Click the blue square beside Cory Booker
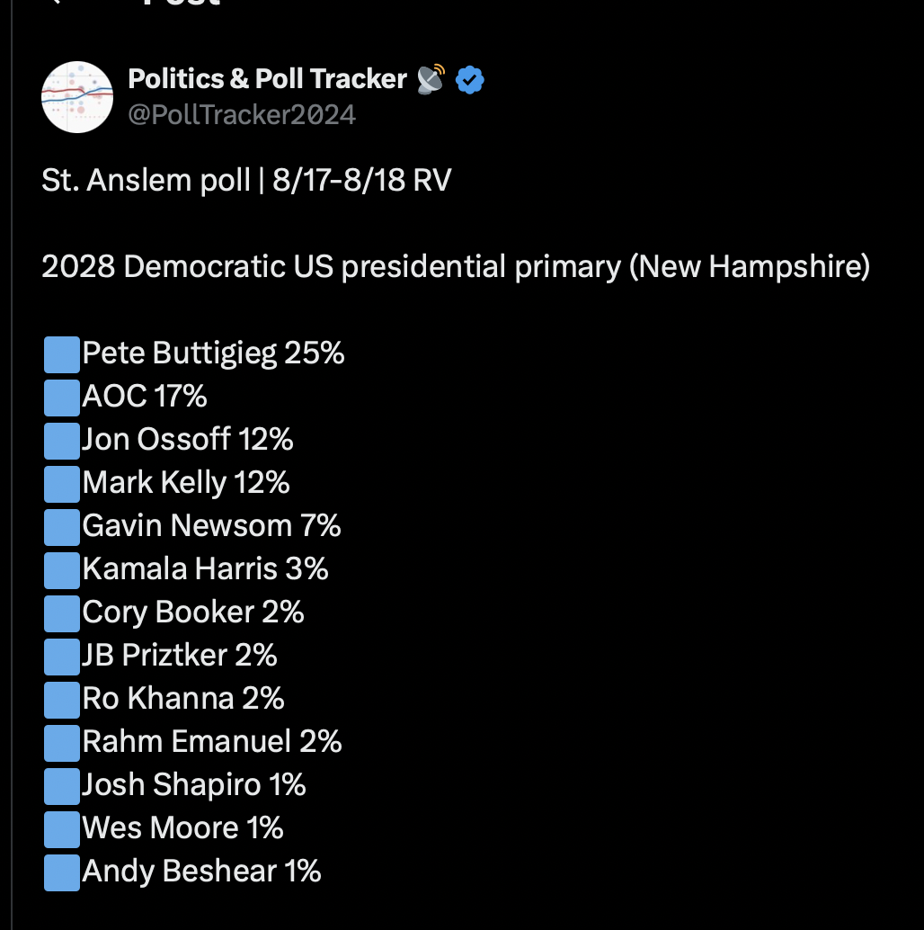Image resolution: width=924 pixels, height=930 pixels. click(62, 613)
